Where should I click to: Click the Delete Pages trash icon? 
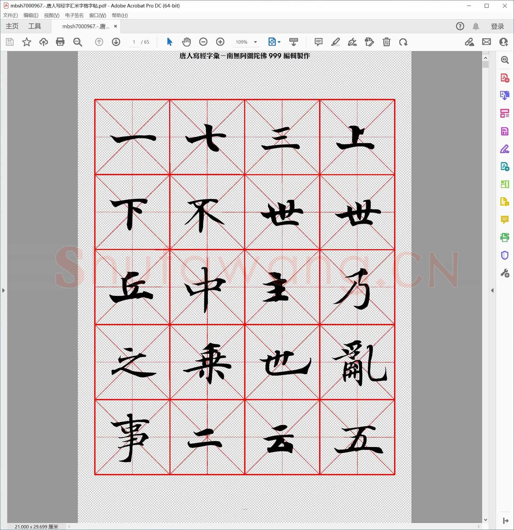[387, 42]
